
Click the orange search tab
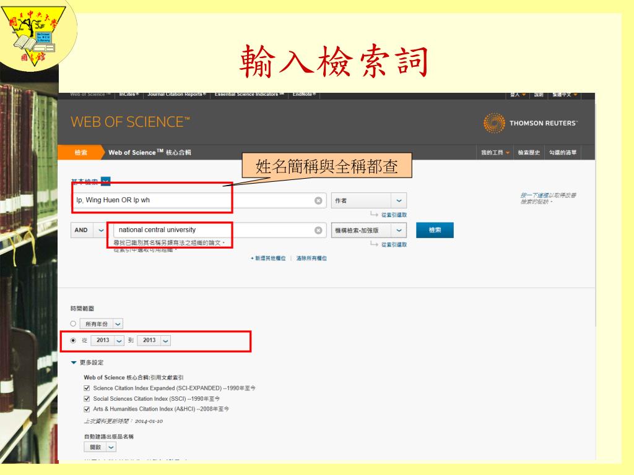click(x=81, y=153)
